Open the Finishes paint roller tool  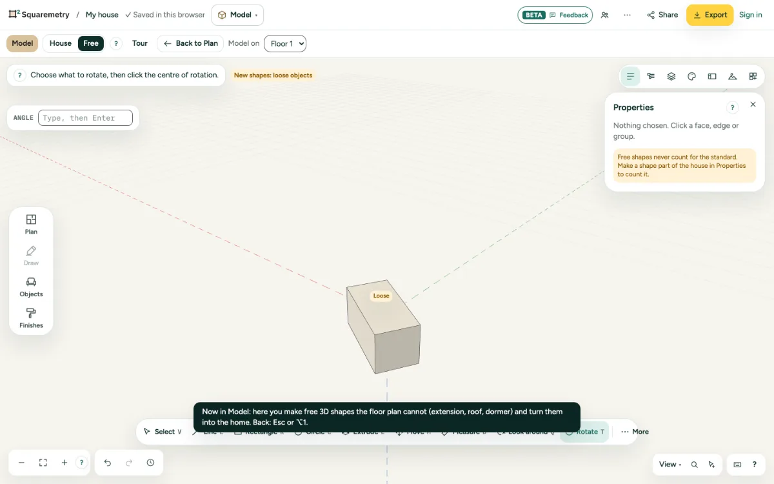31,318
